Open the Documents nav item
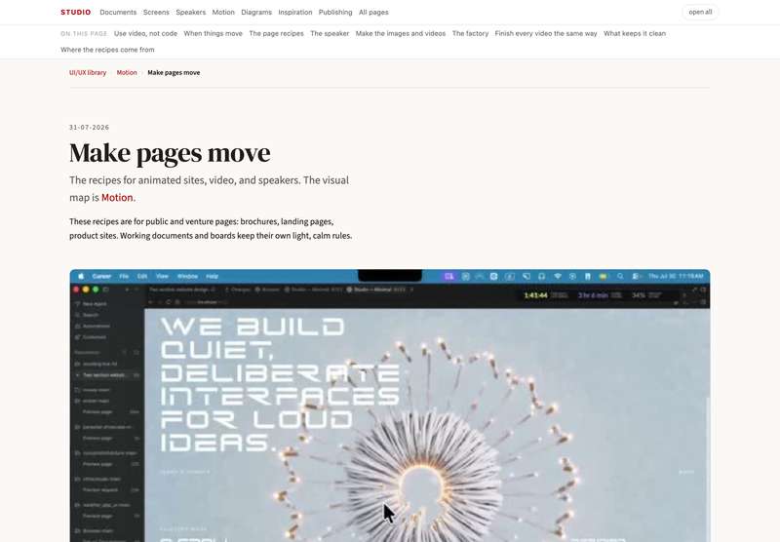Screen dimensions: 780x542 tap(118, 12)
